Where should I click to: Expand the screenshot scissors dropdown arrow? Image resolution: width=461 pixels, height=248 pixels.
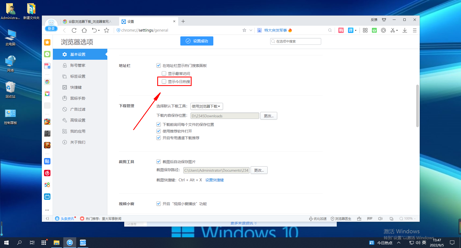coord(397,30)
